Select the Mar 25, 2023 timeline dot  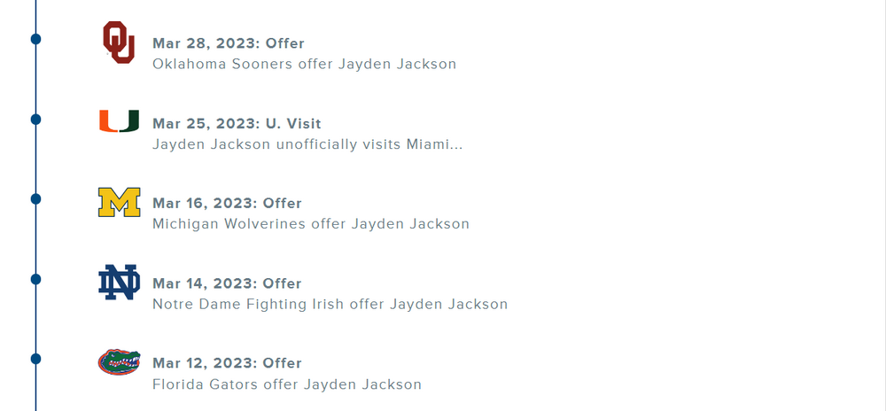tap(35, 119)
